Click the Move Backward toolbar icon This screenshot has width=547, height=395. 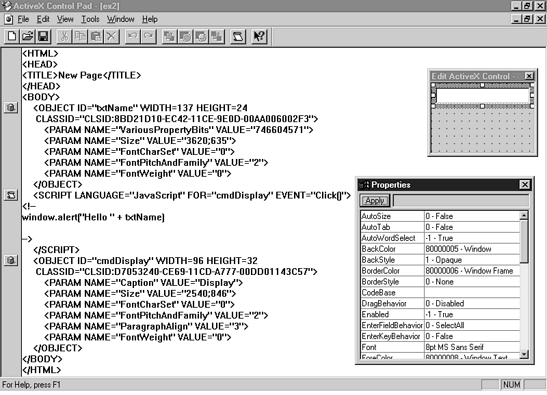[x=201, y=37]
